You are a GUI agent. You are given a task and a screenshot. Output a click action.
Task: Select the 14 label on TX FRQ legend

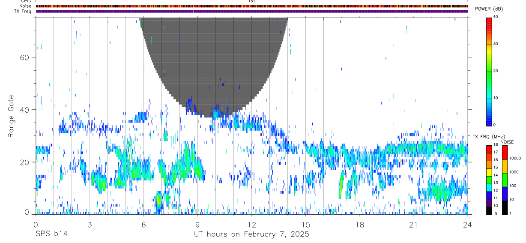[x=496, y=175]
